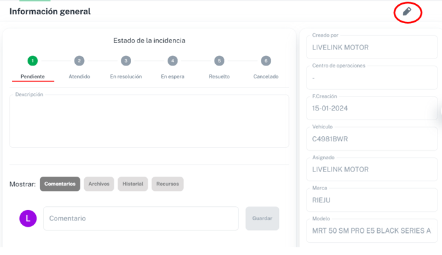Click the Marca field RIEJU

pyautogui.click(x=372, y=200)
